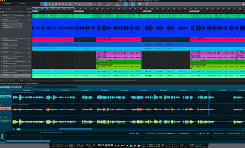Select the Arrow tool in the toolbar

(x=46, y=4)
